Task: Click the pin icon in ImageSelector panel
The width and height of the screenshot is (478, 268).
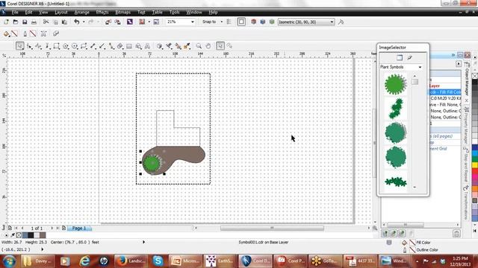Action: [x=409, y=57]
